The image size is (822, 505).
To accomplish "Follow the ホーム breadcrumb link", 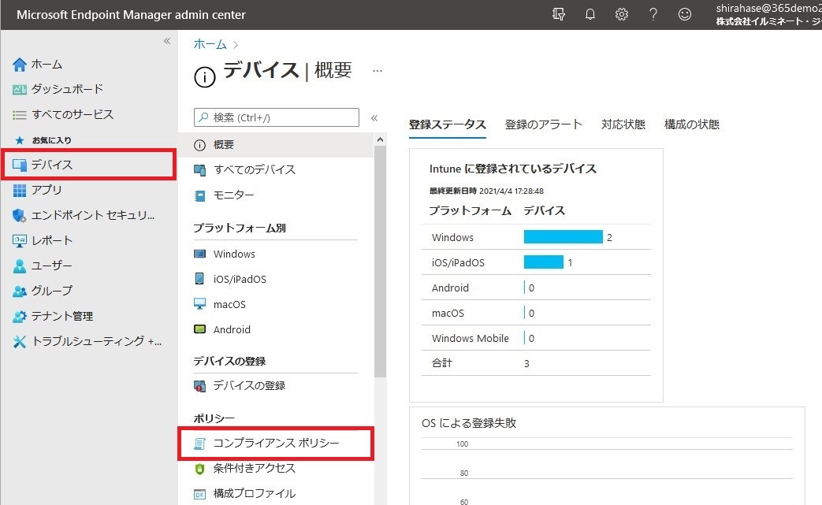I will point(210,44).
